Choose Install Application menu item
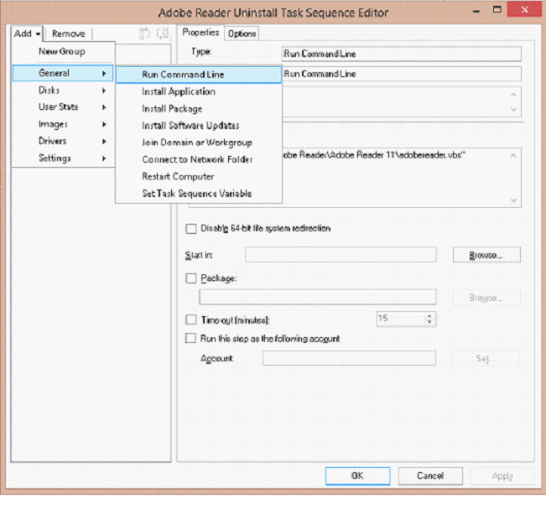546x509 pixels. coord(199,91)
